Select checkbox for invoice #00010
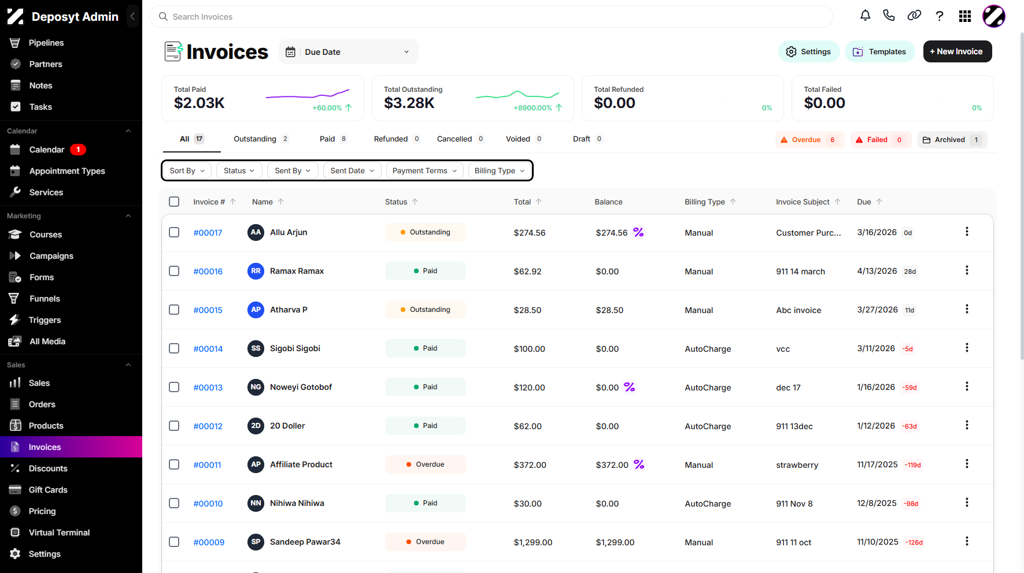 tap(174, 503)
